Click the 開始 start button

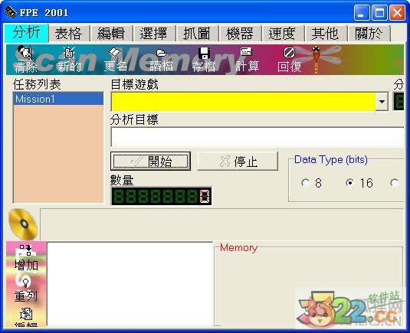[x=151, y=162]
